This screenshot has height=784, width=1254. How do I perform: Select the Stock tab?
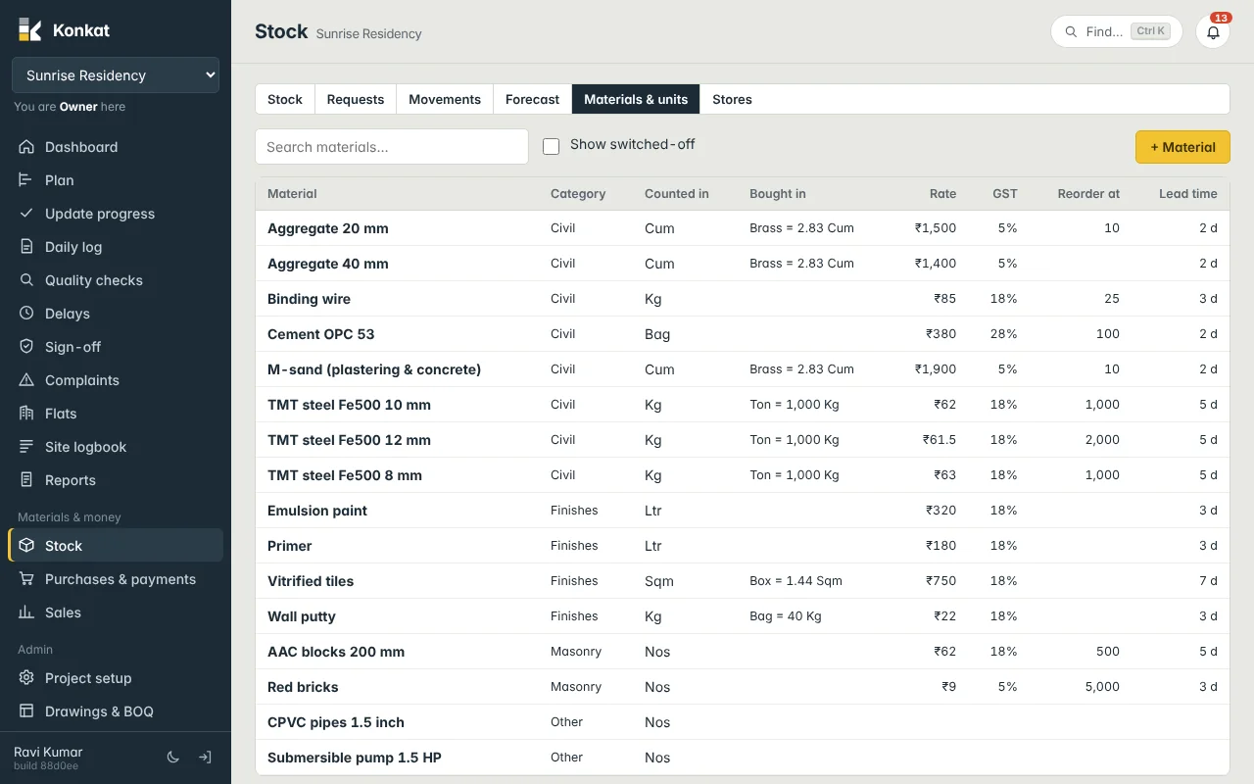[285, 99]
